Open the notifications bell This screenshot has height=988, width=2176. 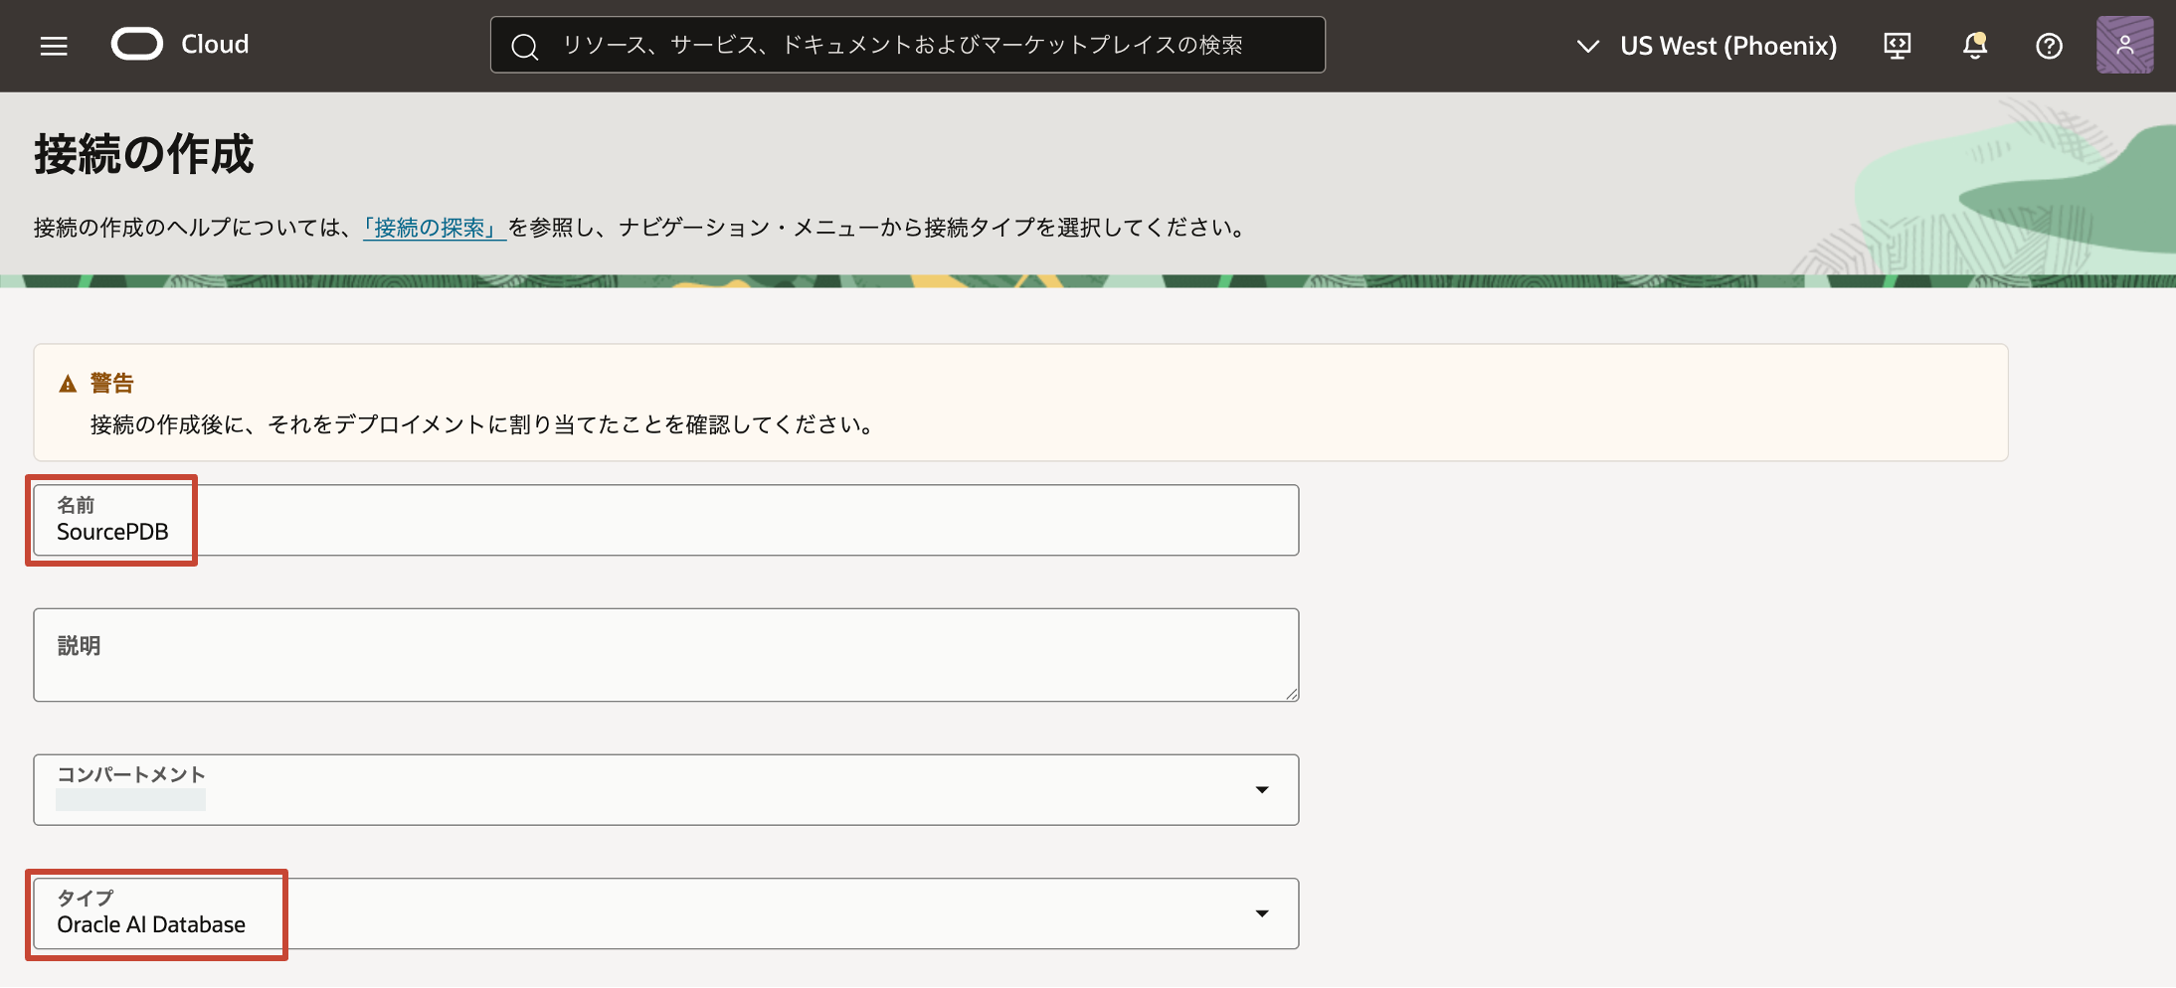click(1975, 45)
